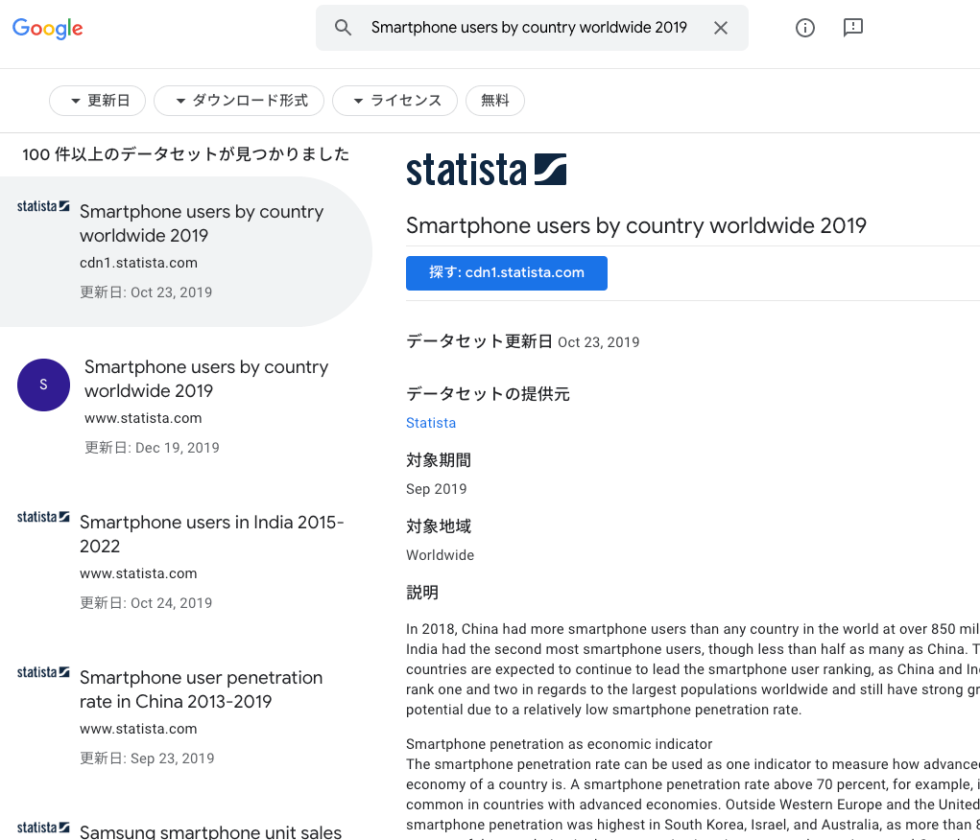
Task: Click the 対象地域 heading
Action: (439, 526)
